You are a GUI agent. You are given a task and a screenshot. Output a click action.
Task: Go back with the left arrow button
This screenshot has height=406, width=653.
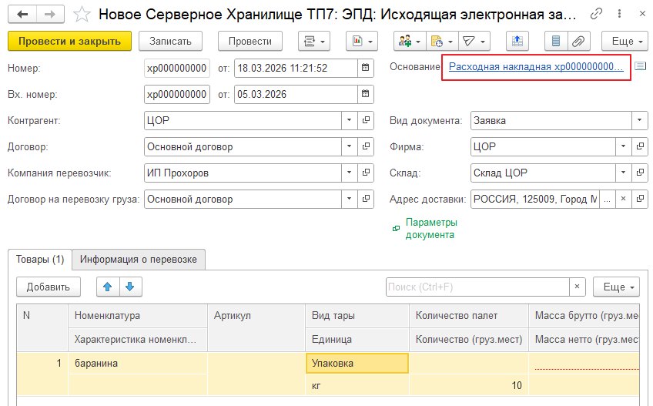(x=22, y=14)
